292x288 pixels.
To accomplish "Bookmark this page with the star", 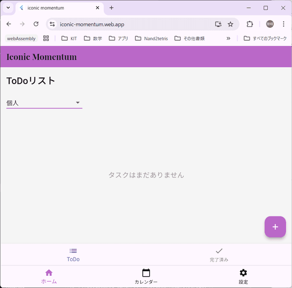I will [230, 24].
